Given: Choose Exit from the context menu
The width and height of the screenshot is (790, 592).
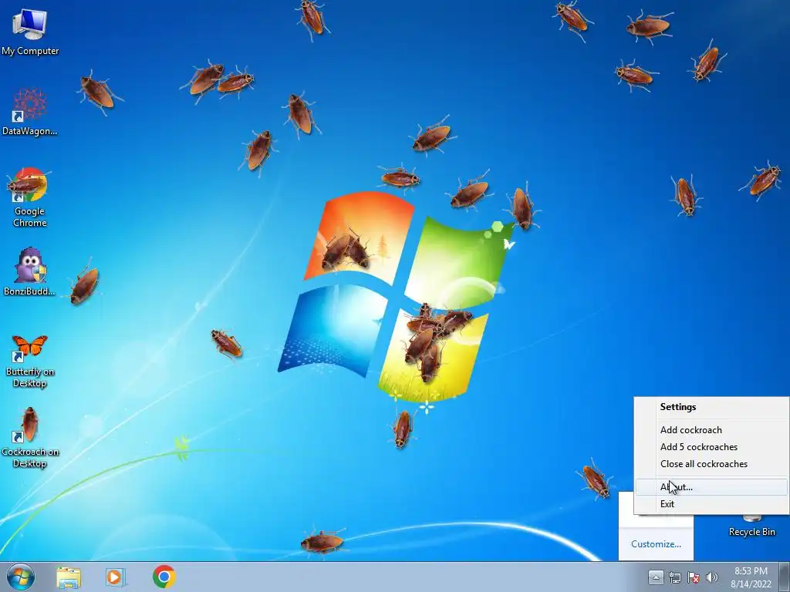Looking at the screenshot, I should [x=711, y=504].
